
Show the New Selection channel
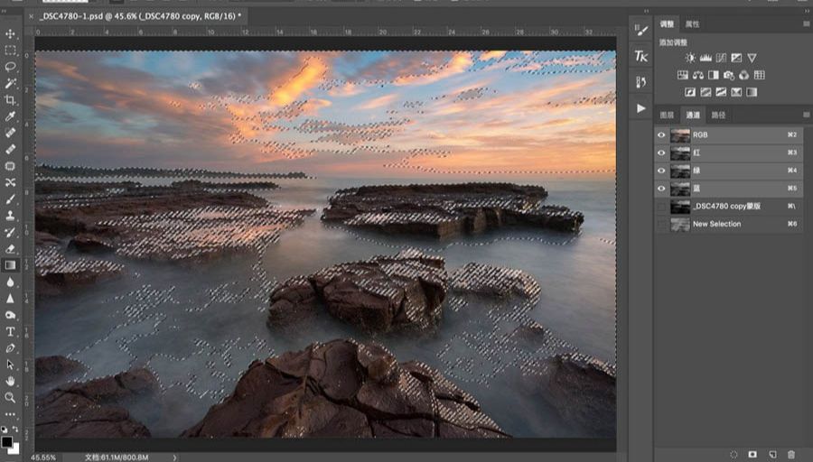(661, 225)
